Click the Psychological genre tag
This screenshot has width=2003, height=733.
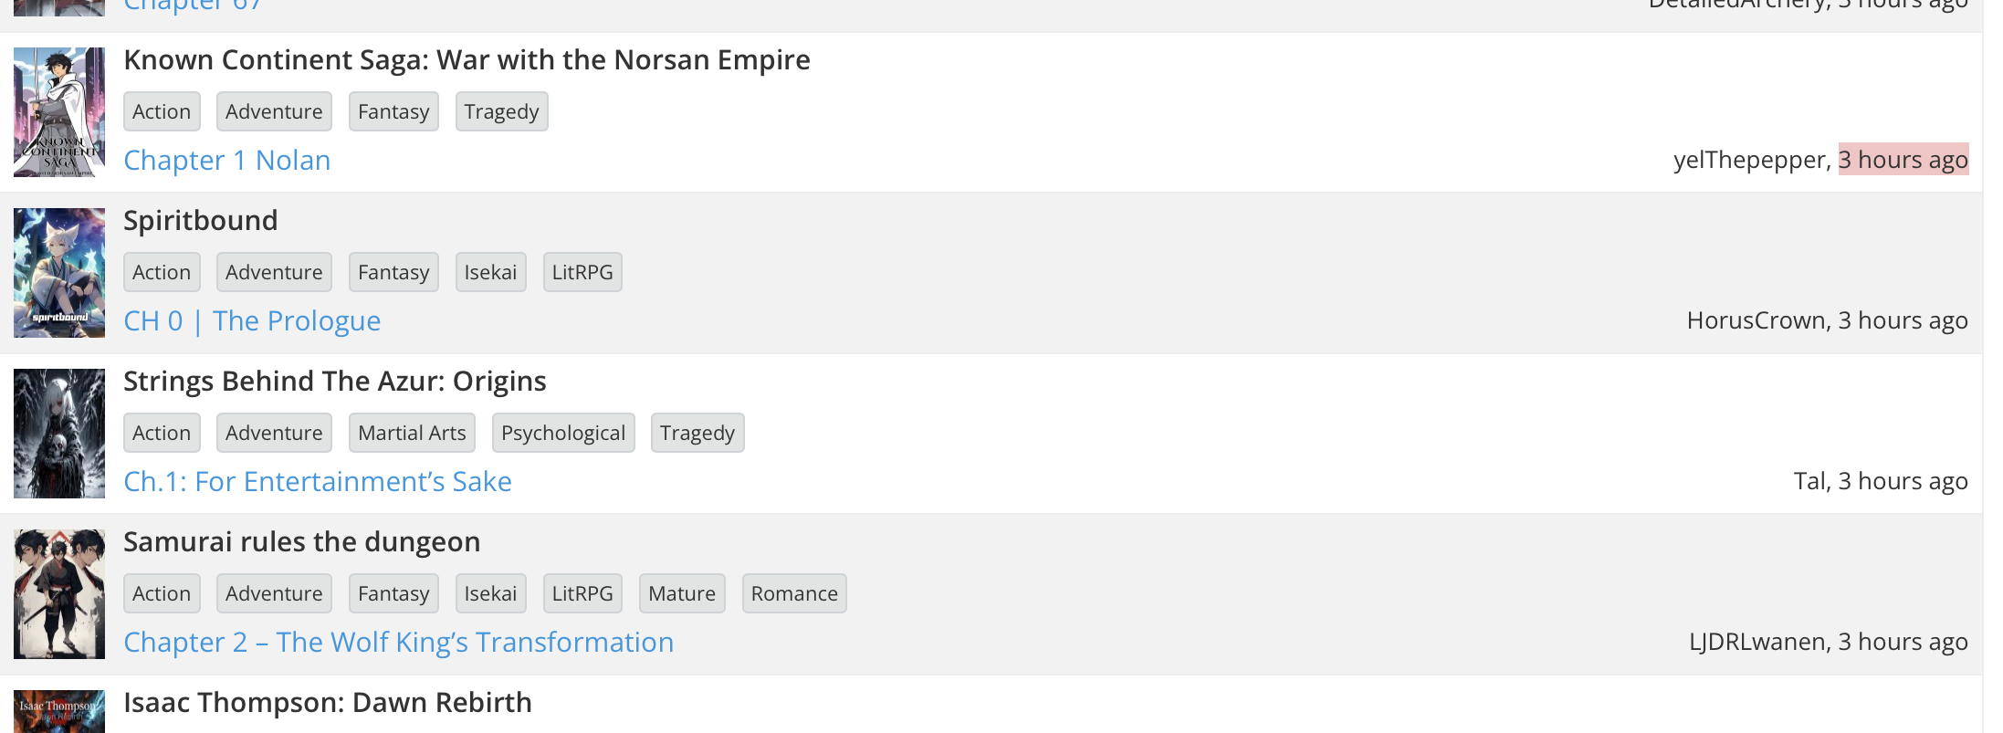click(x=563, y=433)
